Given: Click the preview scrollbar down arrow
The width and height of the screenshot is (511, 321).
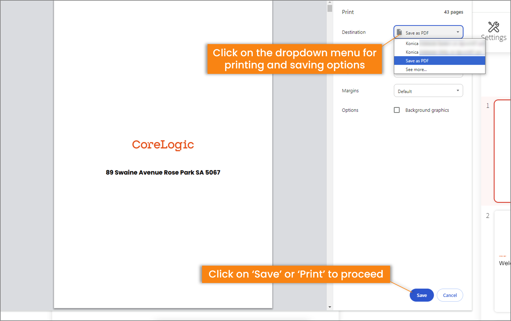Looking at the screenshot, I should pos(330,307).
